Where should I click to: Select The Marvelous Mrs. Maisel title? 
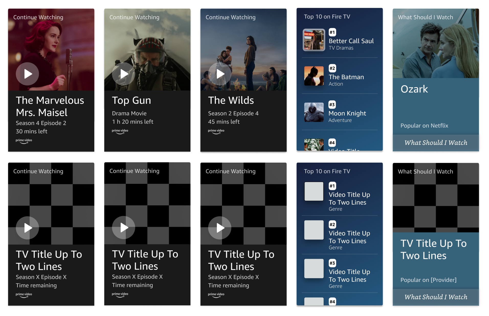[x=50, y=106]
